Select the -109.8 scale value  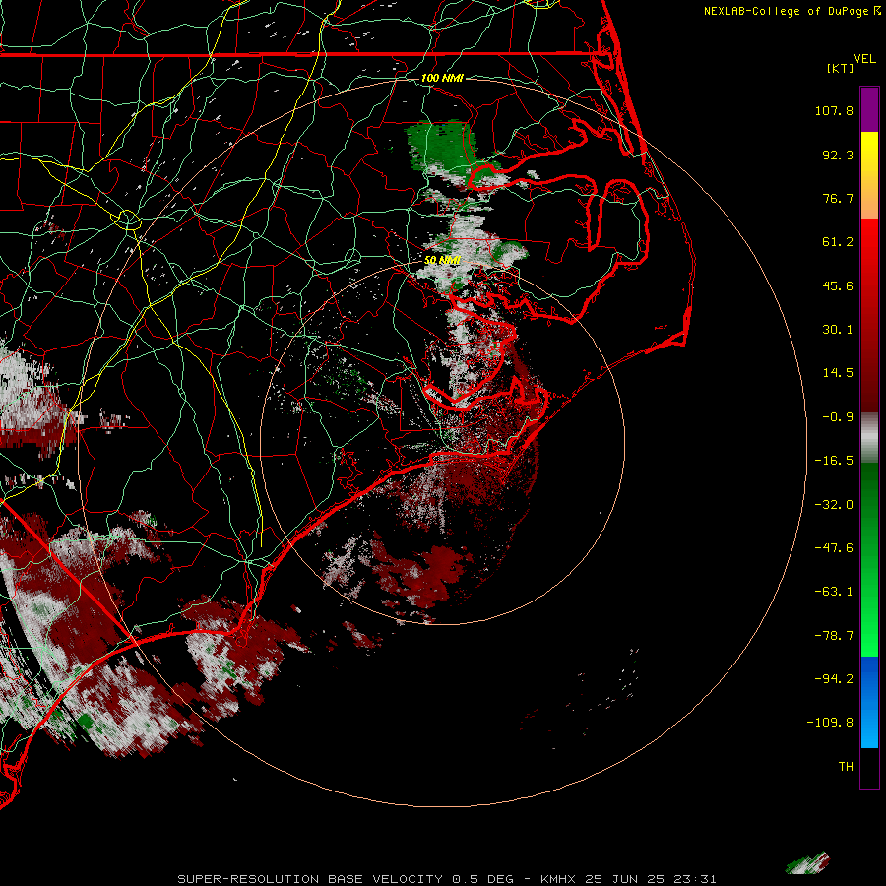coord(831,723)
